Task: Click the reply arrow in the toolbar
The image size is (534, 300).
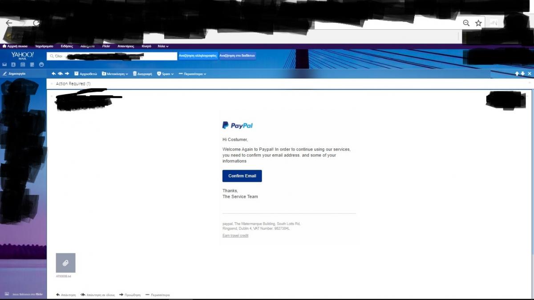Action: point(54,74)
